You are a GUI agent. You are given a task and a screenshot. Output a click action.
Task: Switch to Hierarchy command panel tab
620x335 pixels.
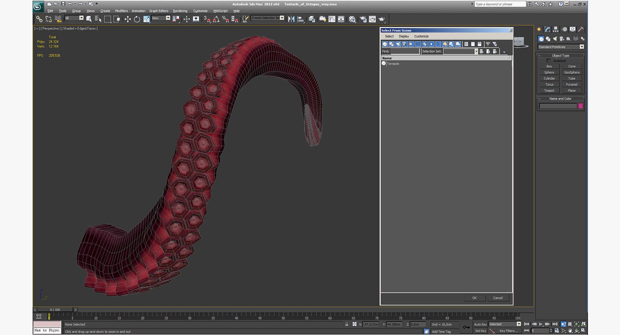[x=556, y=29]
